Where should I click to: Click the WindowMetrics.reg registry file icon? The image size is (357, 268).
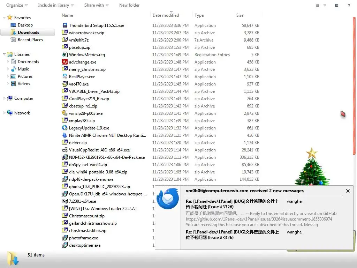click(65, 54)
